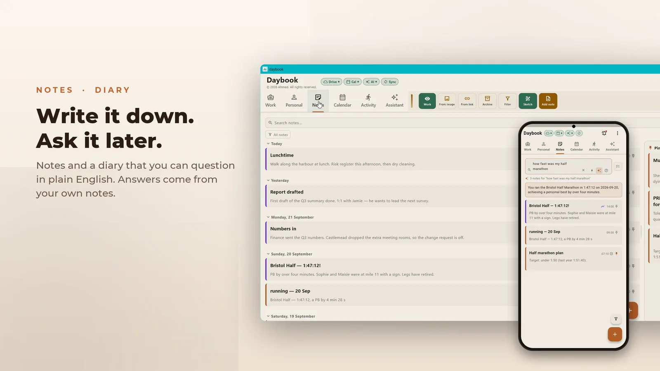Launch the green Sketch tool
The image size is (660, 371).
click(x=528, y=101)
